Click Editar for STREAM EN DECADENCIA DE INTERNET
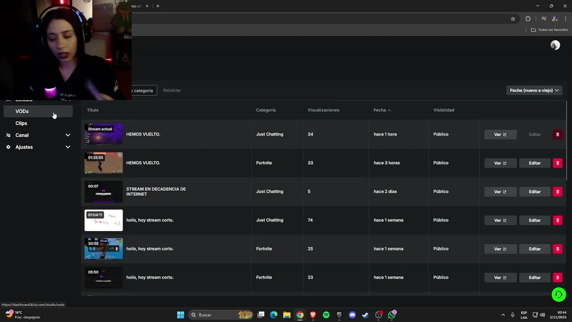572x322 pixels. pos(535,192)
